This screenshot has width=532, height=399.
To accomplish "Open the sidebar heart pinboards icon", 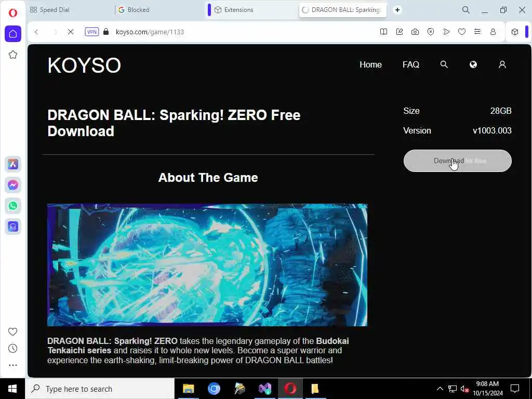I will tap(13, 331).
